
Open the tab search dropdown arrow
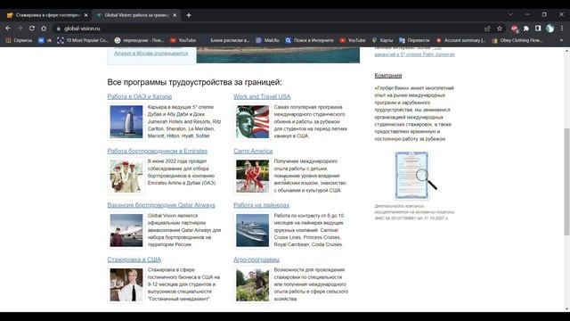[510, 14]
